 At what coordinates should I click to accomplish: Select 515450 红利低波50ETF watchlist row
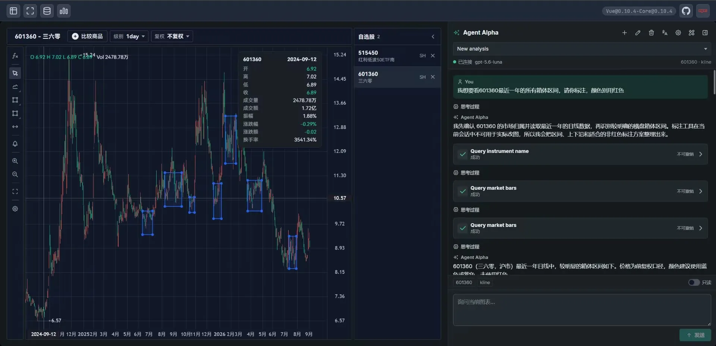(x=397, y=56)
